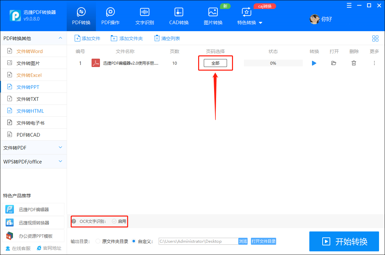
Task: Select 原文件夹目录 output option
Action: point(98,241)
